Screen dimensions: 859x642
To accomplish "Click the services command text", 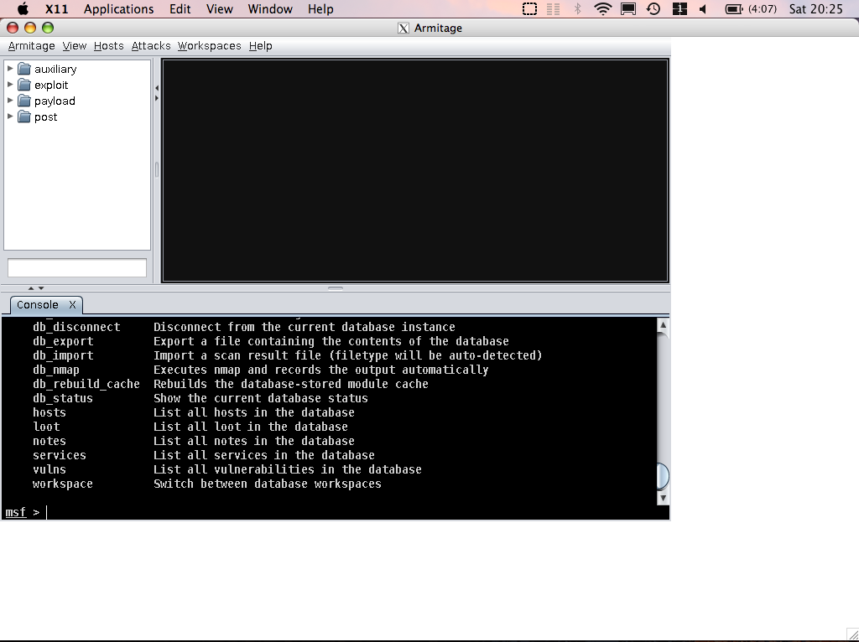I will click(x=60, y=455).
